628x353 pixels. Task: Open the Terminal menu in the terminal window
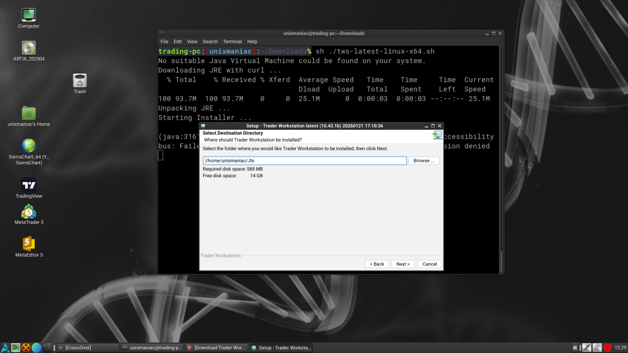(232, 41)
